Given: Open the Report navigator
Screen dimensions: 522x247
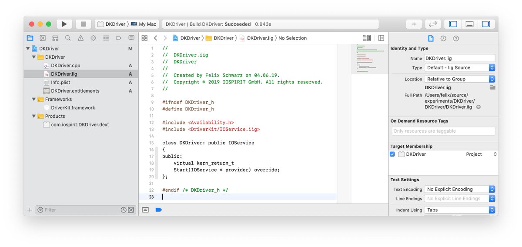Looking at the screenshot, I should [131, 38].
